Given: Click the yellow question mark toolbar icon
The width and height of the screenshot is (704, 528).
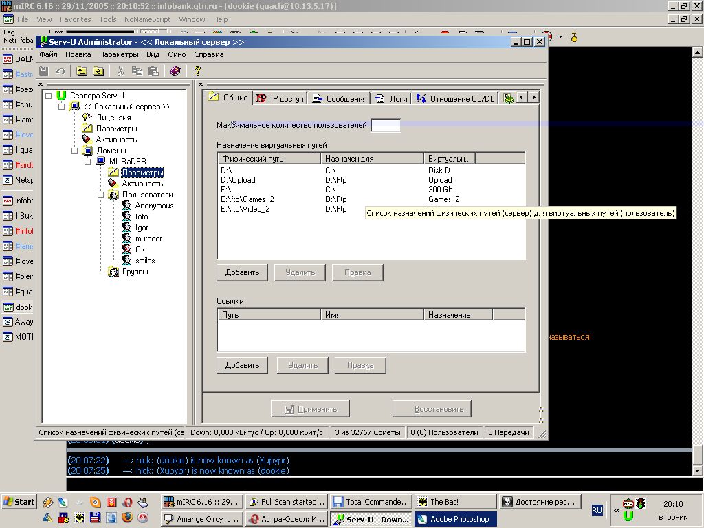Looking at the screenshot, I should (197, 71).
